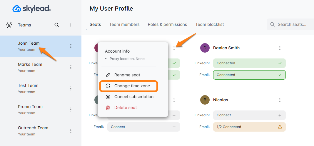Click the Skylead logo
314x146 pixels.
point(32,9)
